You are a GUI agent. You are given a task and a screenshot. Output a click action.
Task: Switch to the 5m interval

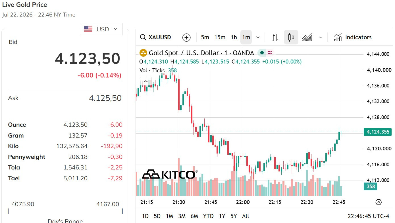205,37
